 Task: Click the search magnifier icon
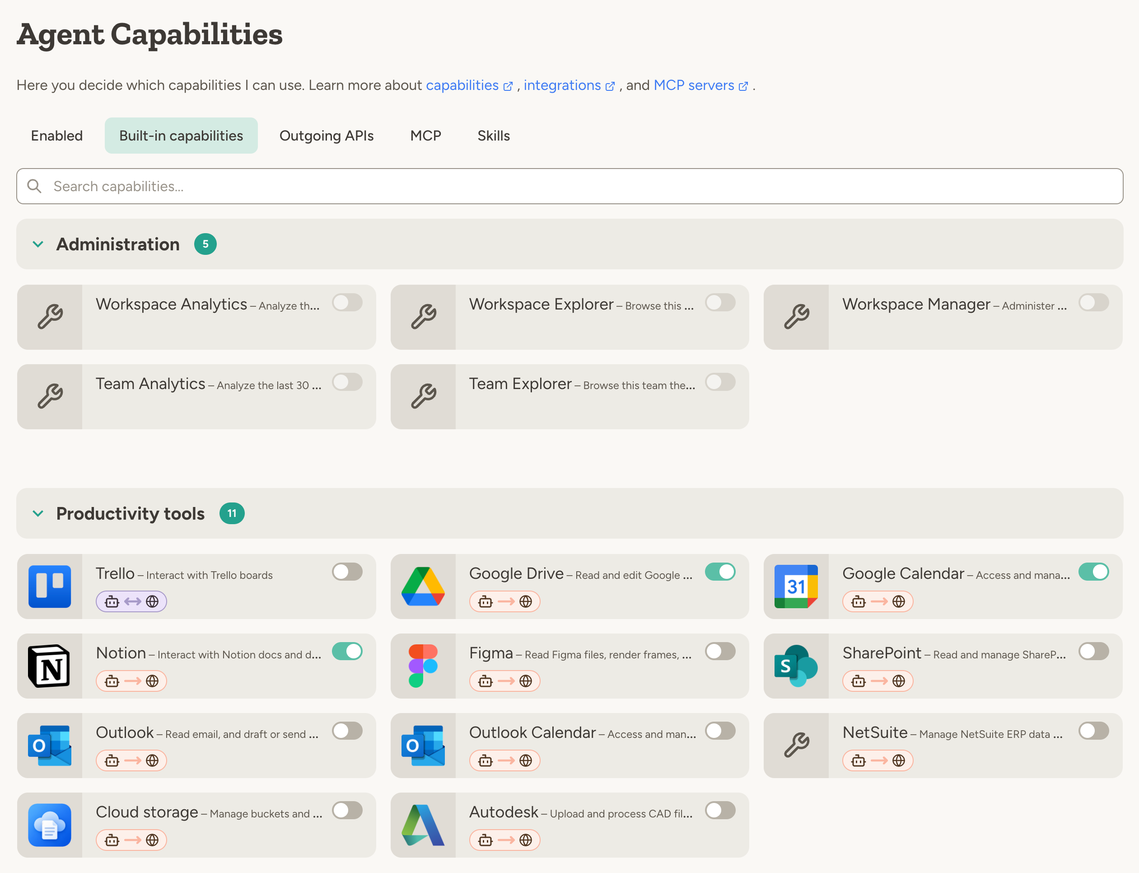34,186
